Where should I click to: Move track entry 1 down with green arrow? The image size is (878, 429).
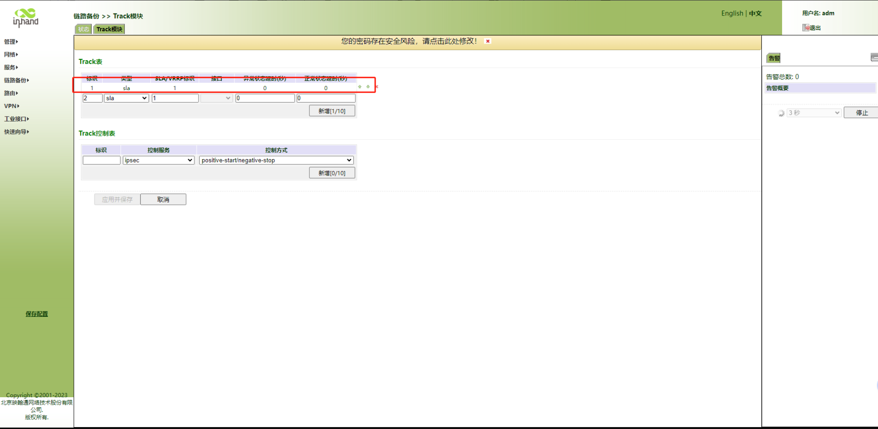click(x=368, y=87)
